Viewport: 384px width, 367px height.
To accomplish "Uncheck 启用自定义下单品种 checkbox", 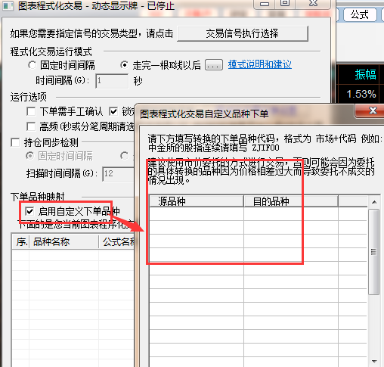I will [x=29, y=211].
